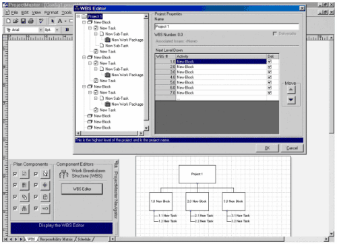This screenshot has height=244, width=337.
Task: Click the Work Breakdown Structure hierarchy icon
Action: tap(64, 174)
